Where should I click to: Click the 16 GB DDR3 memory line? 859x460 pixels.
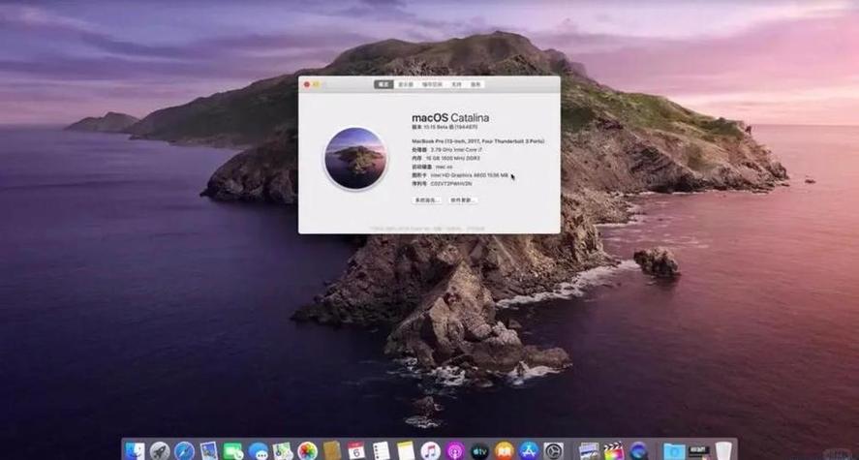point(445,158)
